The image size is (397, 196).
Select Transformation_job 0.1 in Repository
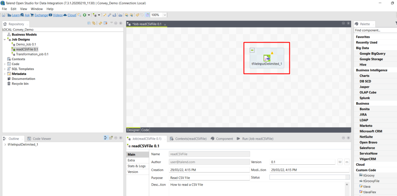pos(32,54)
